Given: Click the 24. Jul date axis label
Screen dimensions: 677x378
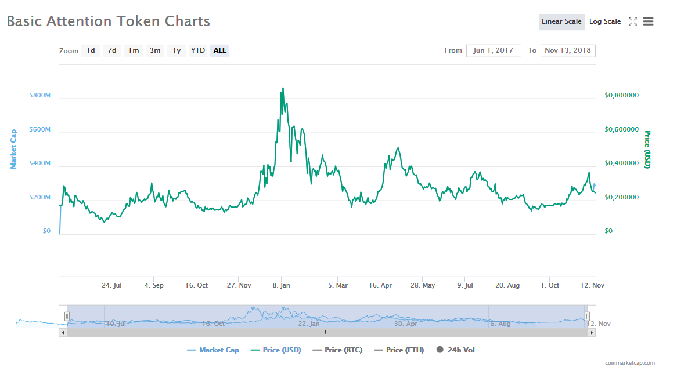Looking at the screenshot, I should (x=111, y=285).
